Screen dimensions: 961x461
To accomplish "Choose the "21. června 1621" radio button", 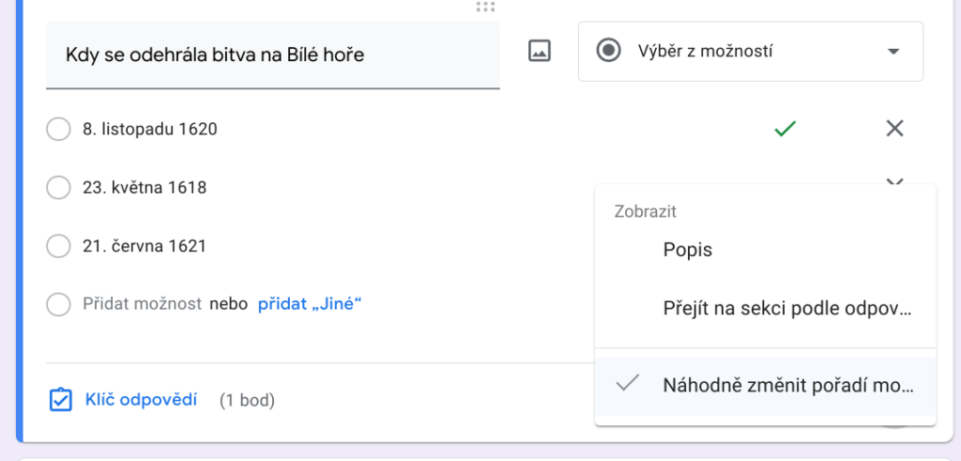I will (x=58, y=246).
